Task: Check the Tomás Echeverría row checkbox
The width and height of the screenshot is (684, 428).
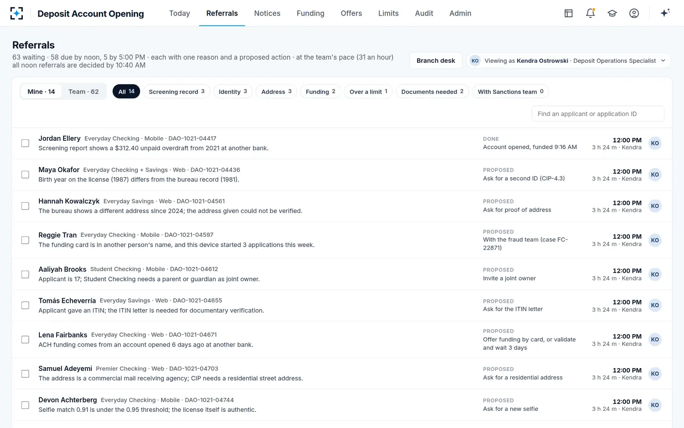Action: (x=25, y=305)
